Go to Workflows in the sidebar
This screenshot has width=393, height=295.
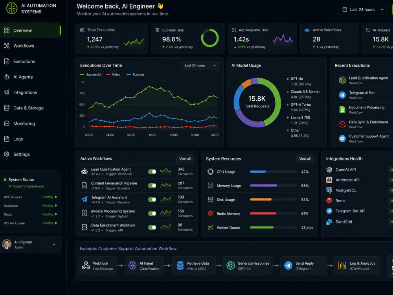31,46
